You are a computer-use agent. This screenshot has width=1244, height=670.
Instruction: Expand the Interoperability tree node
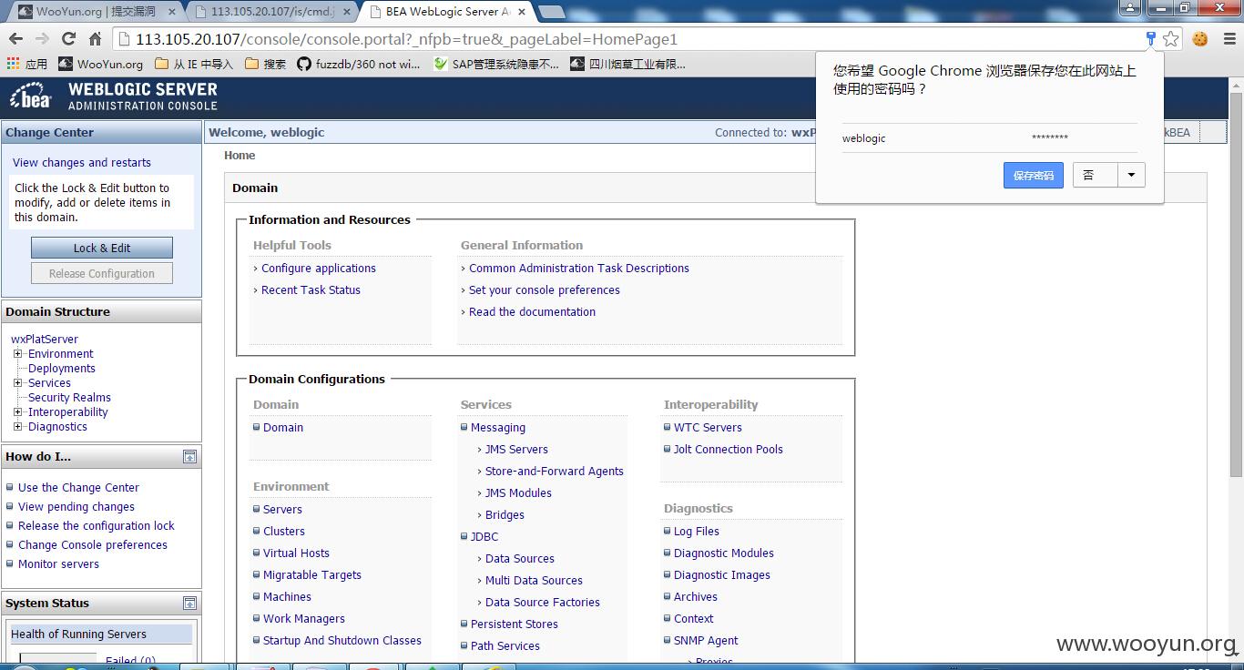click(17, 412)
